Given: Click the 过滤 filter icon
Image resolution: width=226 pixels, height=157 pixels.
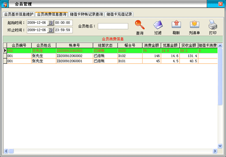Looking at the screenshot, I should pyautogui.click(x=158, y=25).
